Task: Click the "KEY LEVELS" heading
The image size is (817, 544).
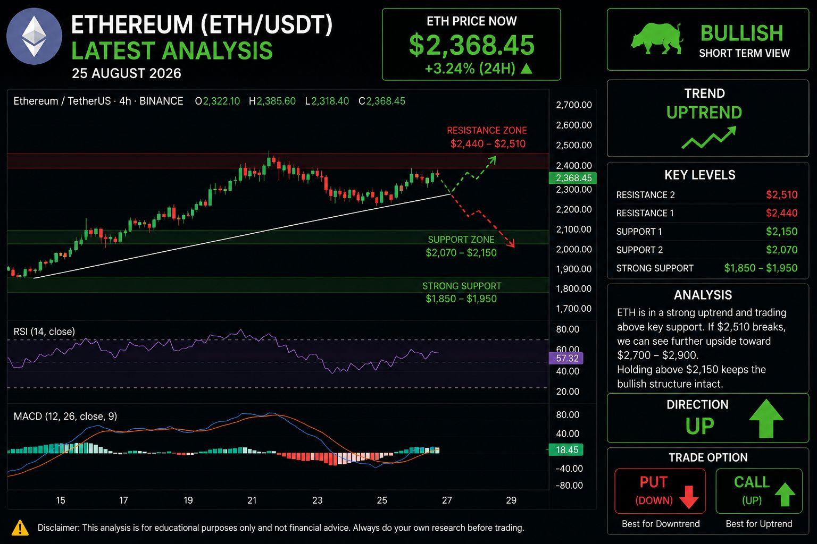Action: coord(700,175)
